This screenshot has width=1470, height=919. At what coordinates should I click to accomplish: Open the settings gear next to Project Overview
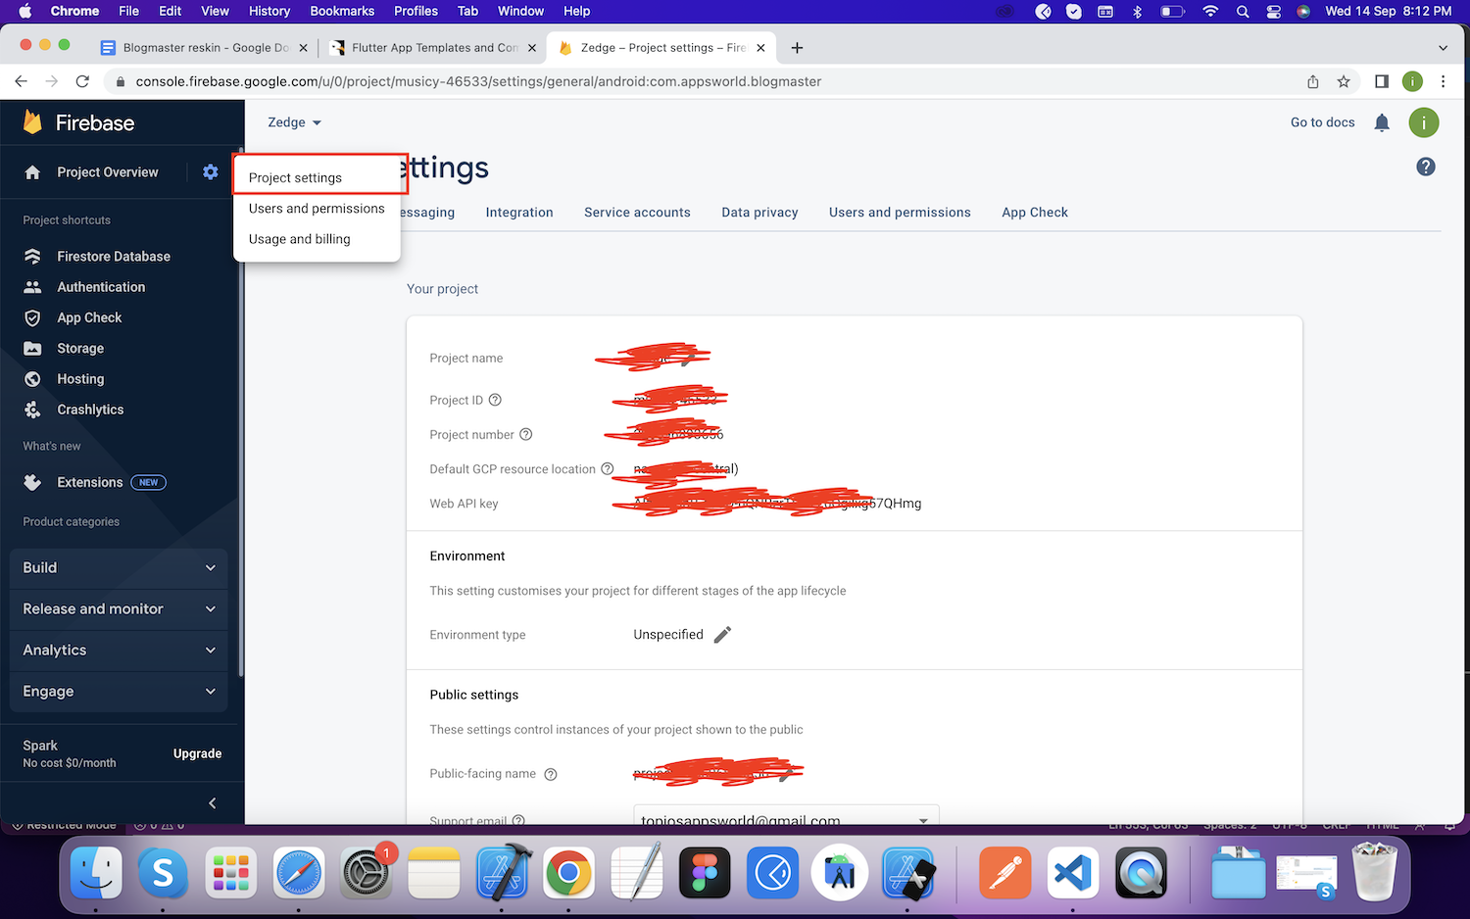[x=210, y=172]
